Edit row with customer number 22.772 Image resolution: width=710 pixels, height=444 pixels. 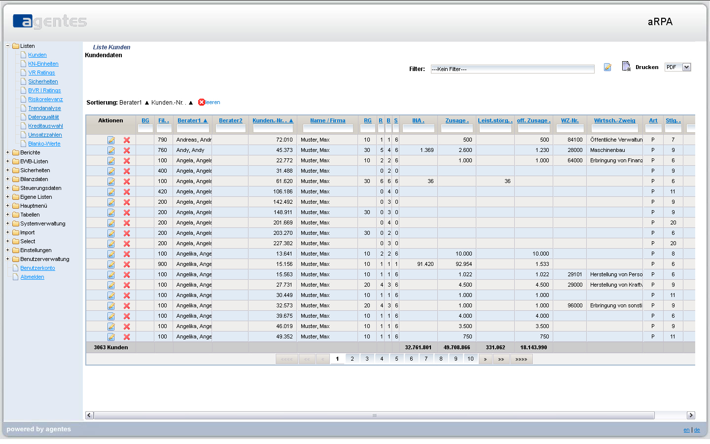(111, 161)
